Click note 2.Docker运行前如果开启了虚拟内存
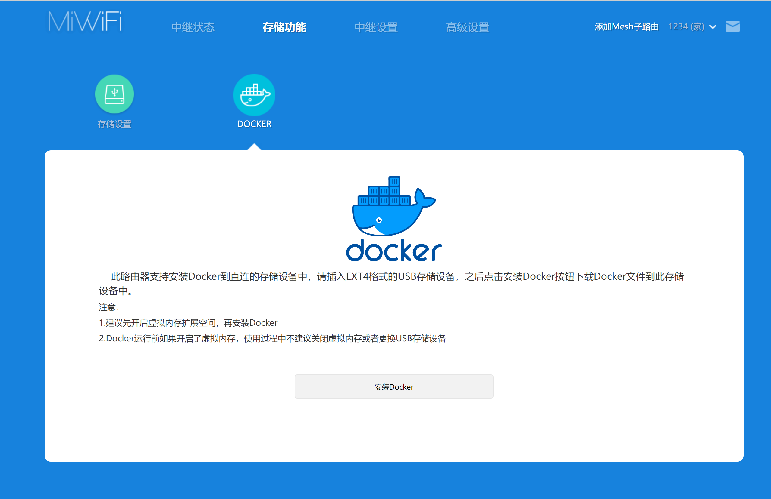Viewport: 771px width, 499px height. point(272,338)
